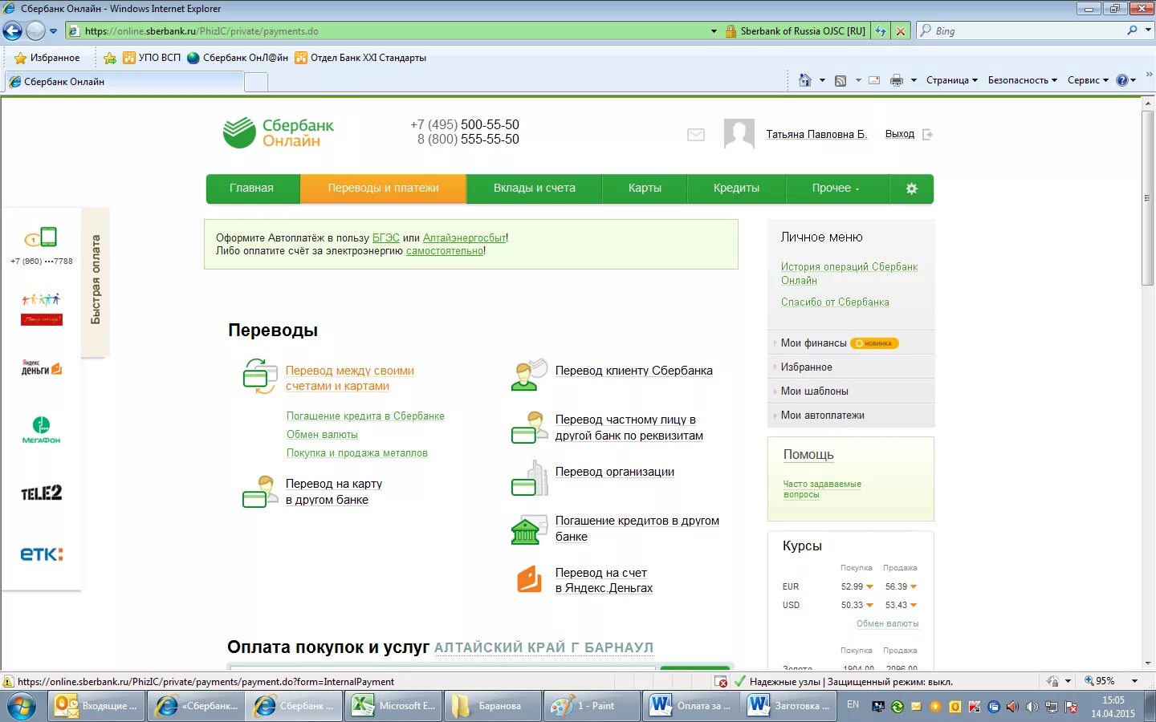Screen dimensions: 1156x722
Task: Click the logout door icon next to Выход
Action: (927, 135)
